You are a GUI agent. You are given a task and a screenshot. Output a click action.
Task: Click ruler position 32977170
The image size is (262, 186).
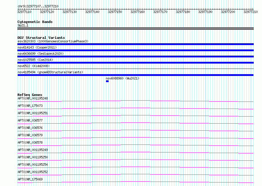click(160, 12)
